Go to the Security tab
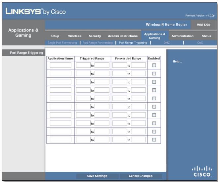Screen dimensions: 218x182 95,36
